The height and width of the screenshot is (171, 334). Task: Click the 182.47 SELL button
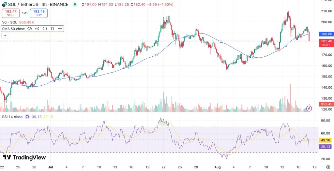coord(11,13)
